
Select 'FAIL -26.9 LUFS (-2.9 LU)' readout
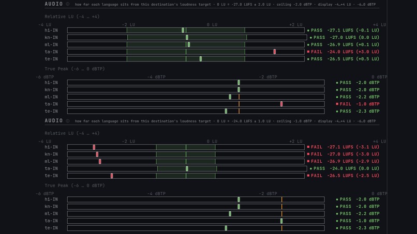(343, 161)
